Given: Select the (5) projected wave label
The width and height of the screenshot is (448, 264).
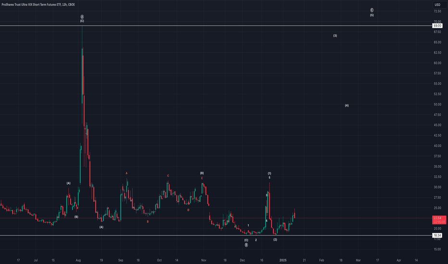Looking at the screenshot, I should (372, 15).
